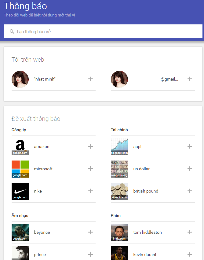Viewport: 204px width, 260px height.
Task: Add beyonce alert with plus icon
Action: [x=90, y=232]
